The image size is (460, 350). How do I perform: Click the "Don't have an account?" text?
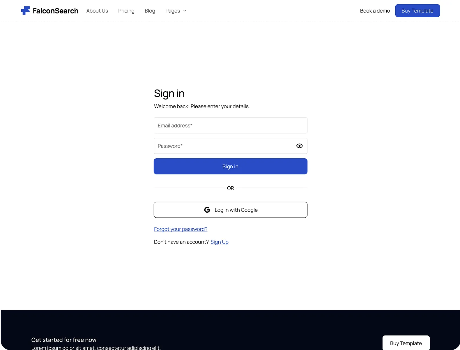click(x=181, y=242)
